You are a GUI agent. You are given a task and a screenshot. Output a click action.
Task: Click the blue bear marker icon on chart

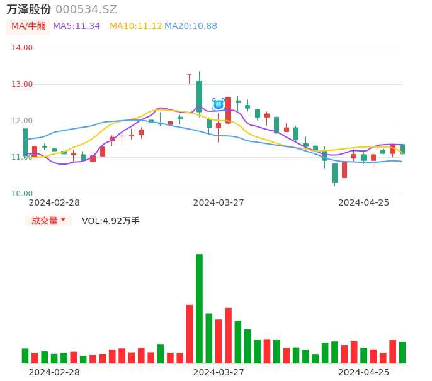219,104
